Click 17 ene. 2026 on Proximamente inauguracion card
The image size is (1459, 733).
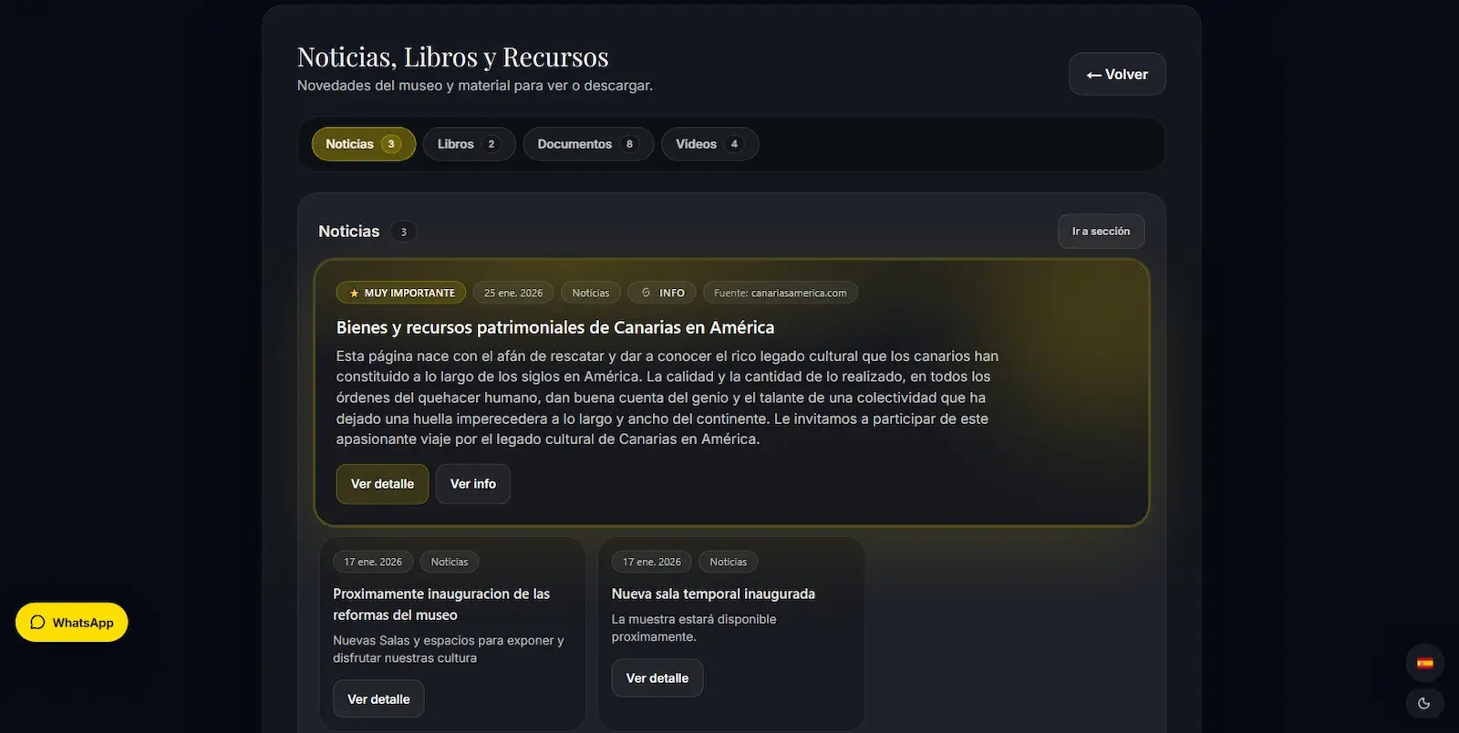coord(373,562)
